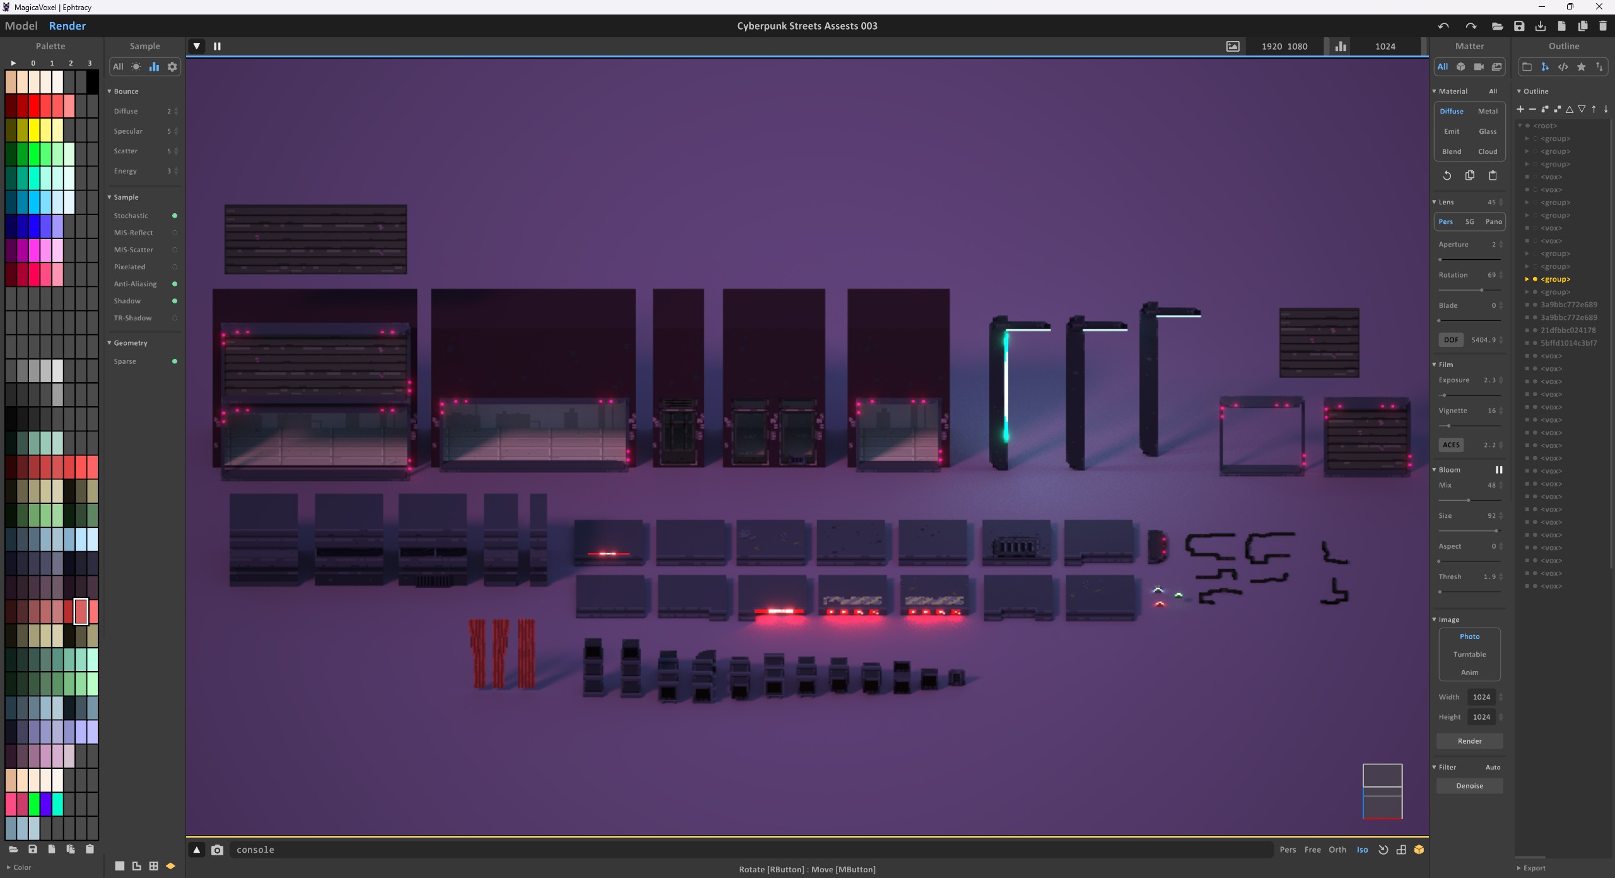Enable the Pixelated option

coord(175,267)
